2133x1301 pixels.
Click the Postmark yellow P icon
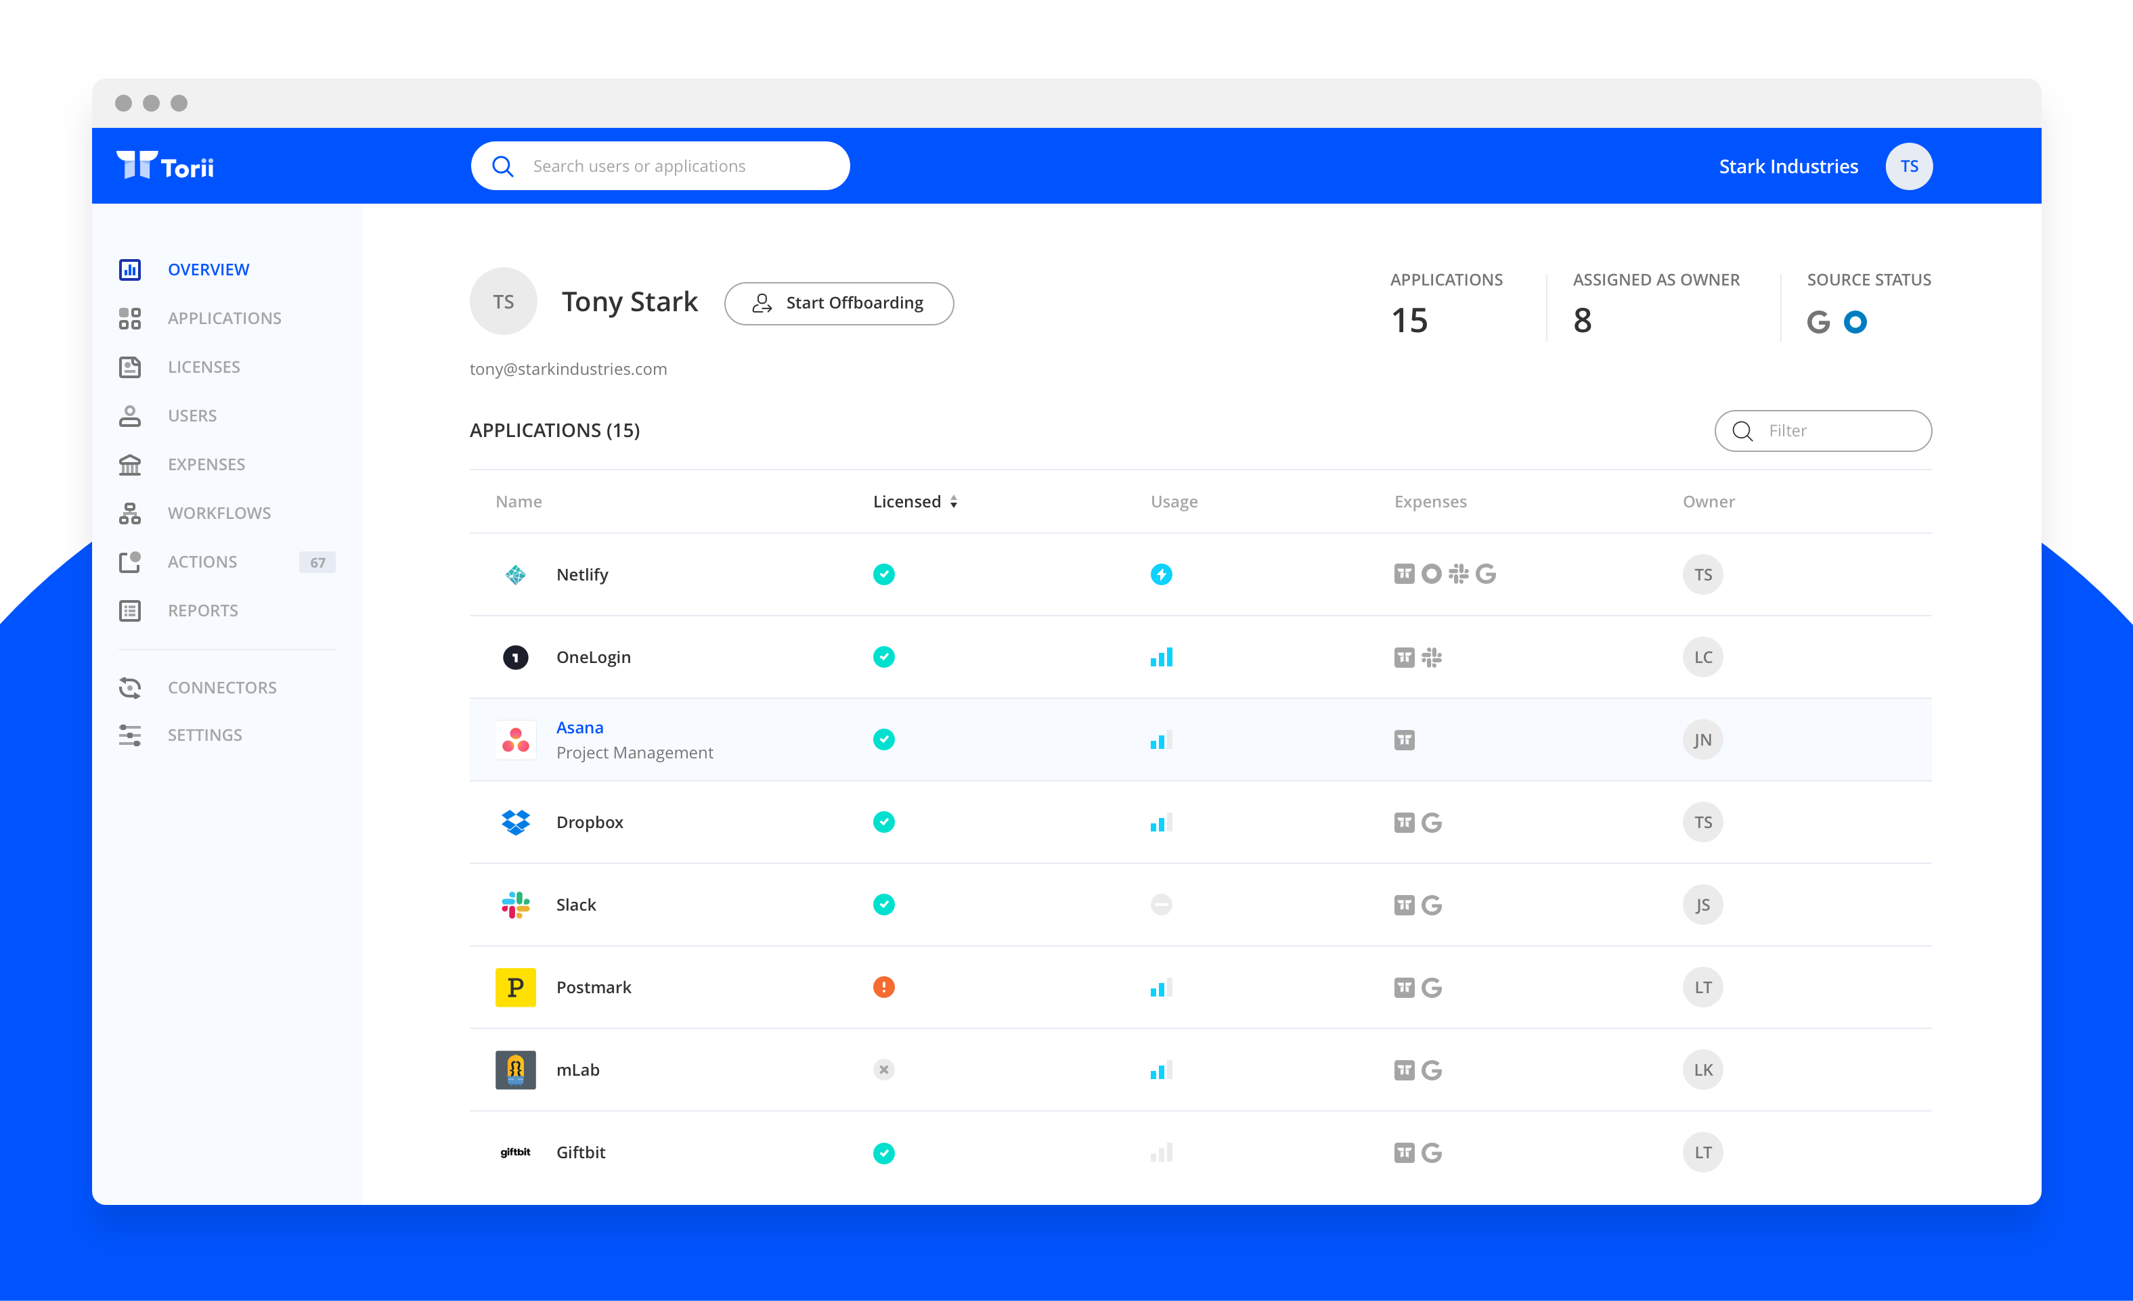point(515,987)
